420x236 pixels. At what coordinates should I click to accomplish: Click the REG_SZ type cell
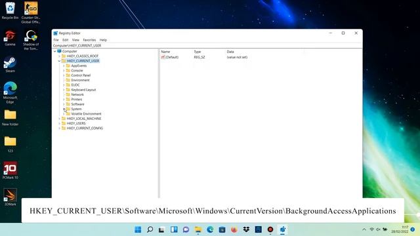point(199,57)
